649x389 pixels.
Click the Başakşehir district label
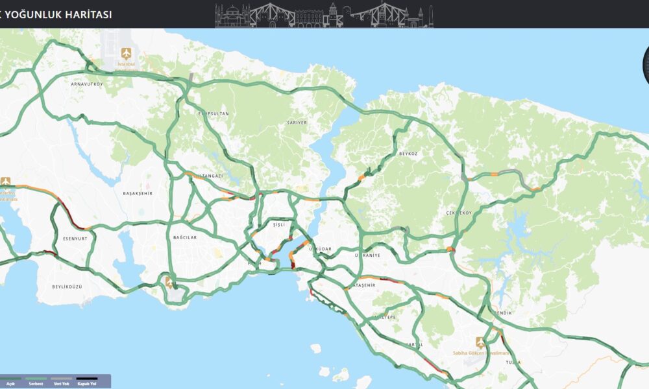click(x=138, y=193)
